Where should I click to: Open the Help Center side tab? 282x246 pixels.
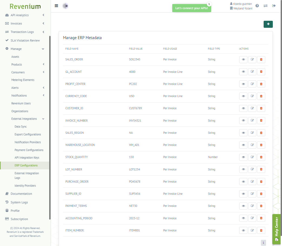(276, 229)
